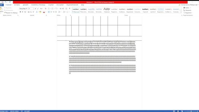The height and width of the screenshot is (112, 199).
Task: Switch to ССЫЛКИ tab
Action: [51, 5]
